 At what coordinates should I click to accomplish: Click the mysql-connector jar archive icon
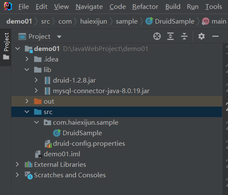click(47, 91)
